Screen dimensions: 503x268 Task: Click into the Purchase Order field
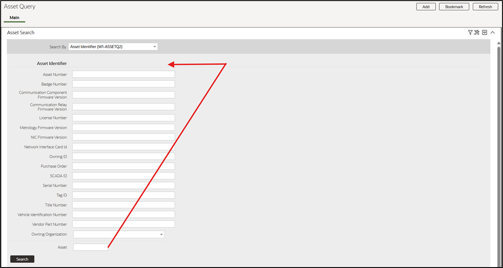click(123, 166)
